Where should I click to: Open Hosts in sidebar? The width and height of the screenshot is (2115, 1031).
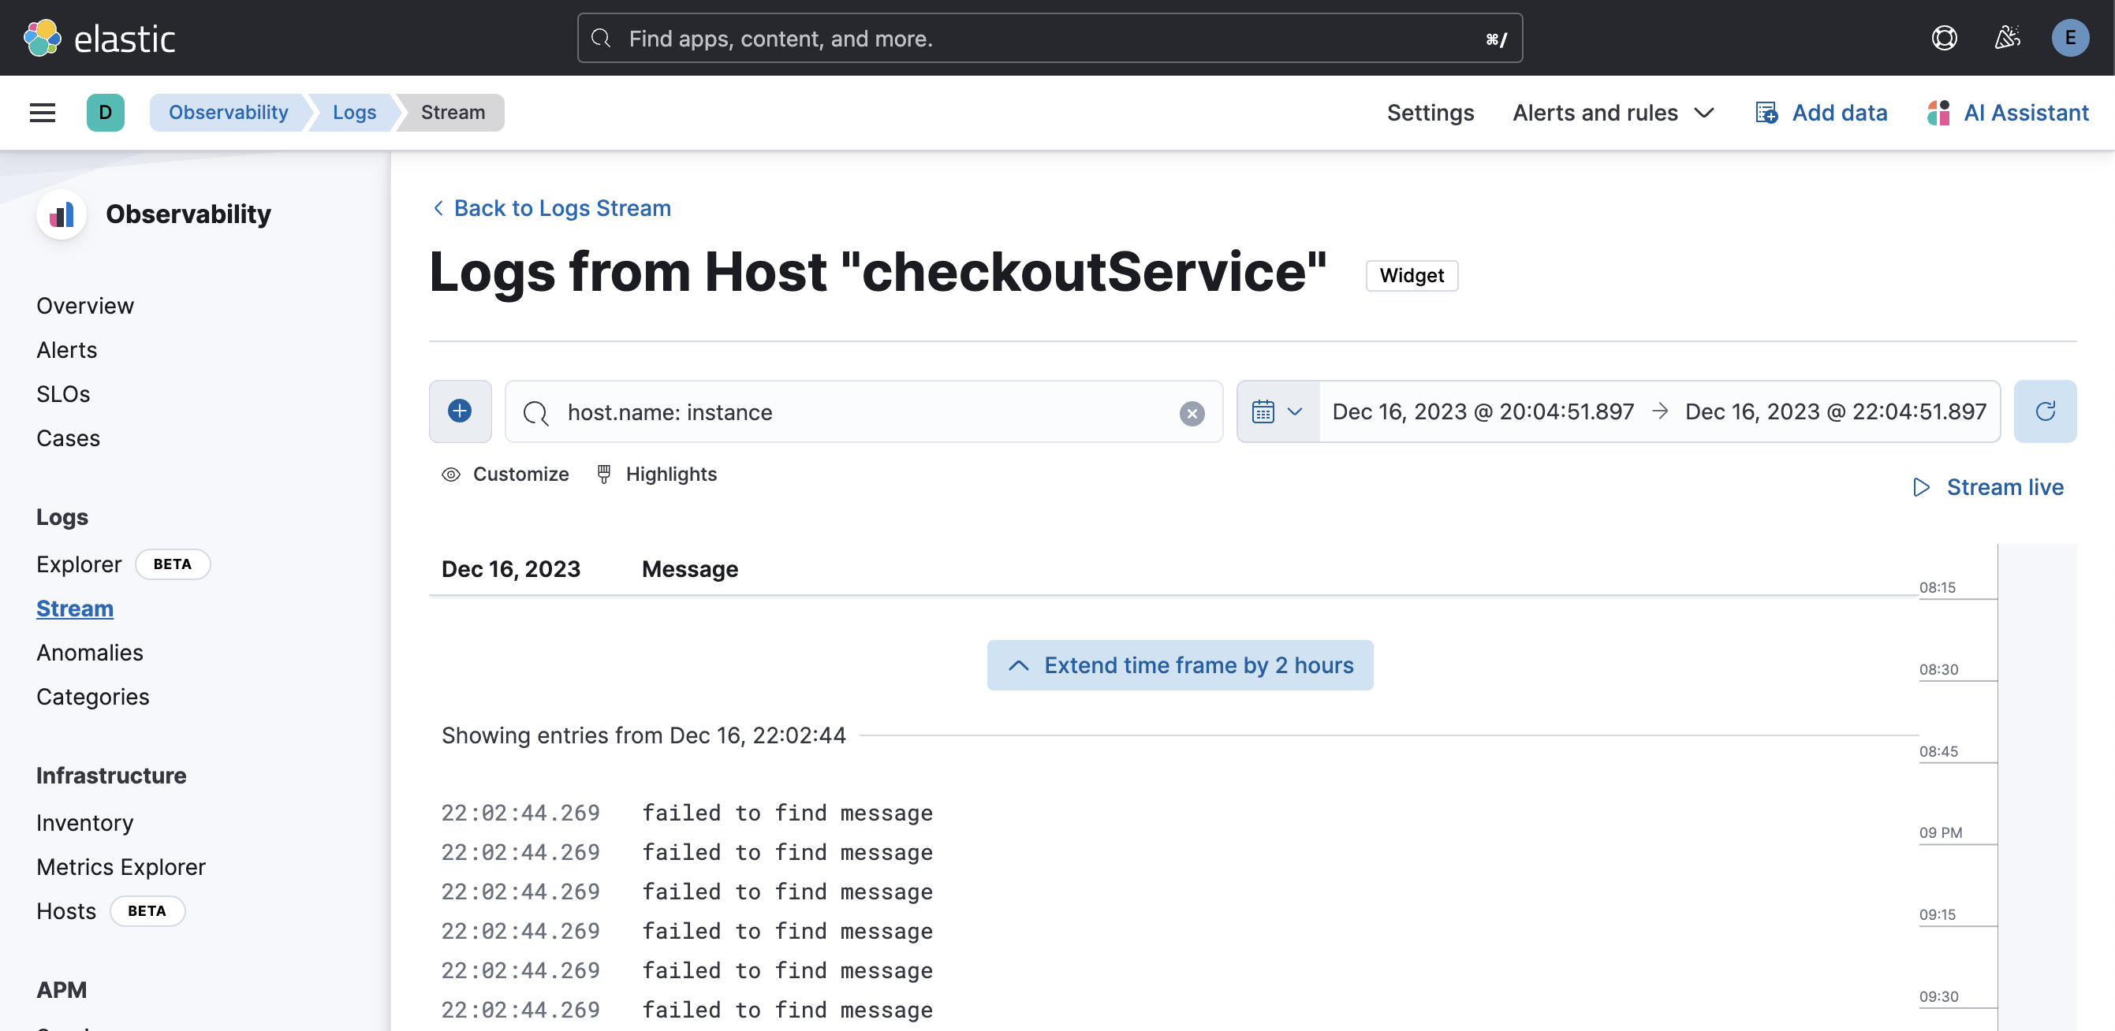(65, 912)
